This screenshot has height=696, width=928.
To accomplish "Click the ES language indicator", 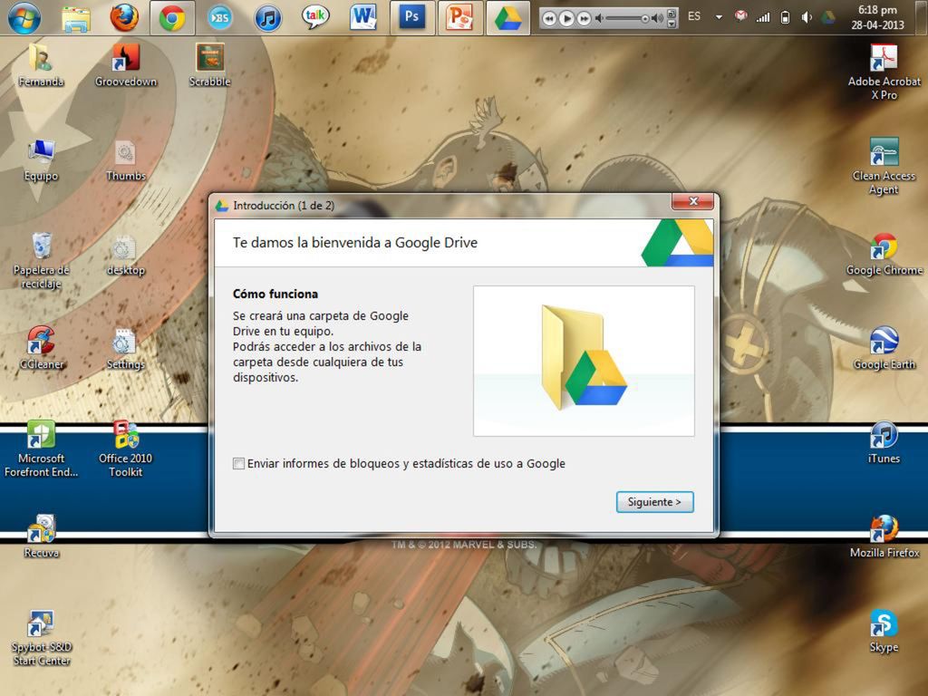I will (694, 16).
